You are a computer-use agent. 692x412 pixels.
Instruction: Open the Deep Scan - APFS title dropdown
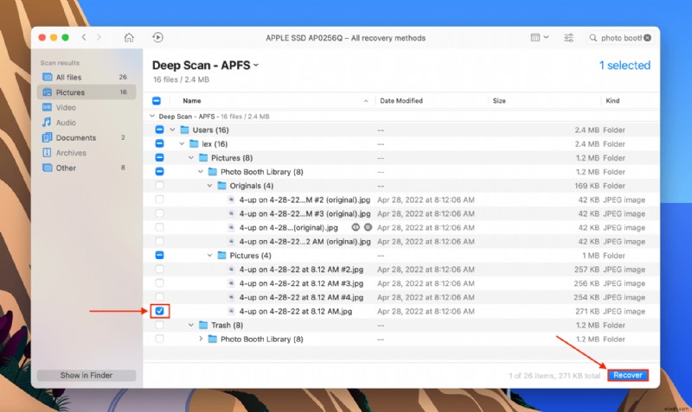click(255, 66)
